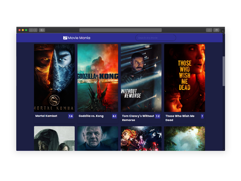Toggle the browser sidebar icon
The width and height of the screenshot is (241, 181).
(x=42, y=30)
